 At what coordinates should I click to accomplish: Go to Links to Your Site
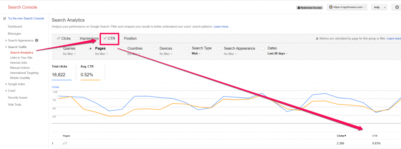[21, 58]
